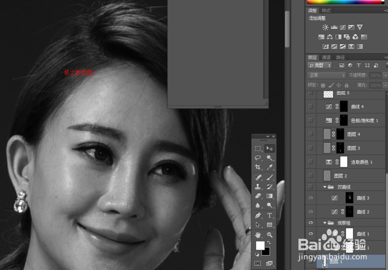Image resolution: width=388 pixels, height=270 pixels.
Task: Switch to the 路径 tab
Action: (340, 57)
